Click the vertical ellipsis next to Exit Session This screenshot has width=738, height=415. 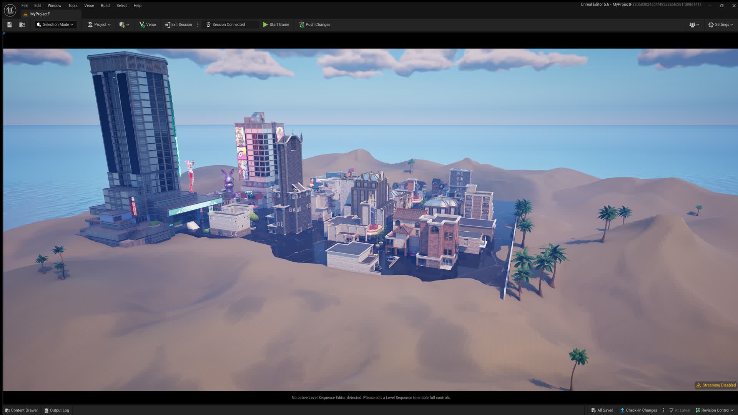click(x=198, y=24)
